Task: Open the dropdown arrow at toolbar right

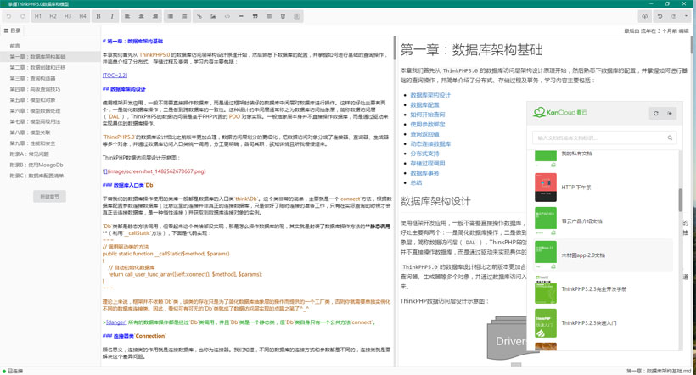Action: (x=686, y=16)
